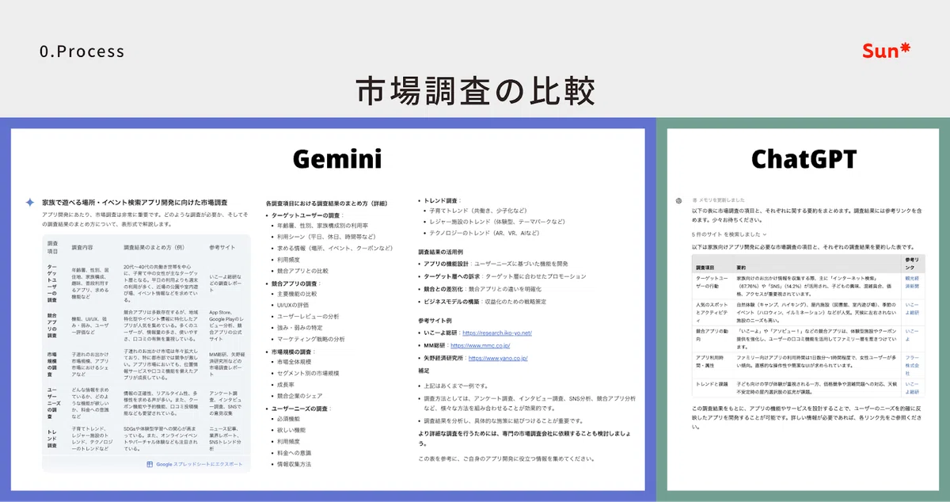Click the 'ChatGPT' heading

[804, 159]
